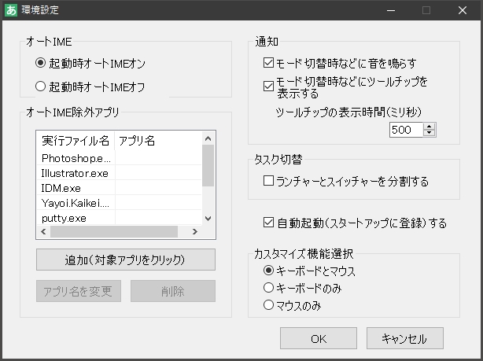The width and height of the screenshot is (483, 361).
Task: Enable ランチャーとスイッチャーを分割する checkbox
Action: pyautogui.click(x=268, y=182)
